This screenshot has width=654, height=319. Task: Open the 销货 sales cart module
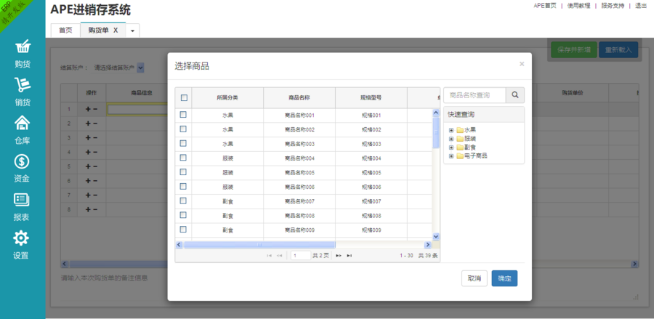[23, 92]
